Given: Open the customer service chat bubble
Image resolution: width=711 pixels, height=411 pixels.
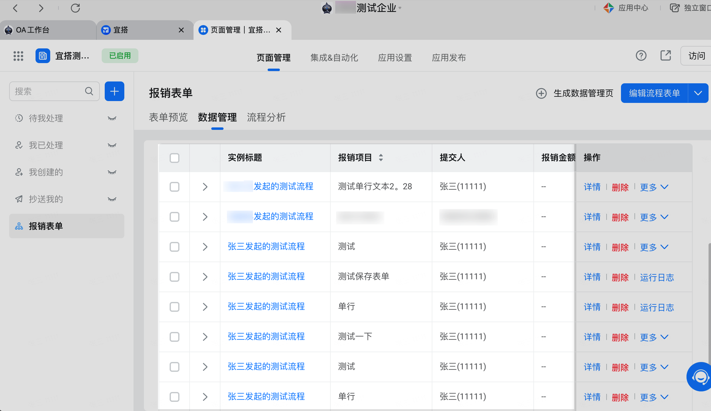Looking at the screenshot, I should (x=700, y=377).
